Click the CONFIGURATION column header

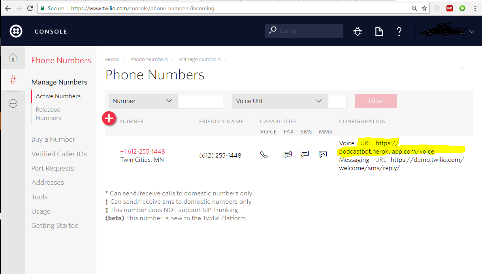(x=362, y=122)
